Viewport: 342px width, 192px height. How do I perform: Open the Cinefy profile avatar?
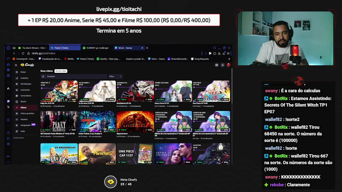[x=228, y=65]
